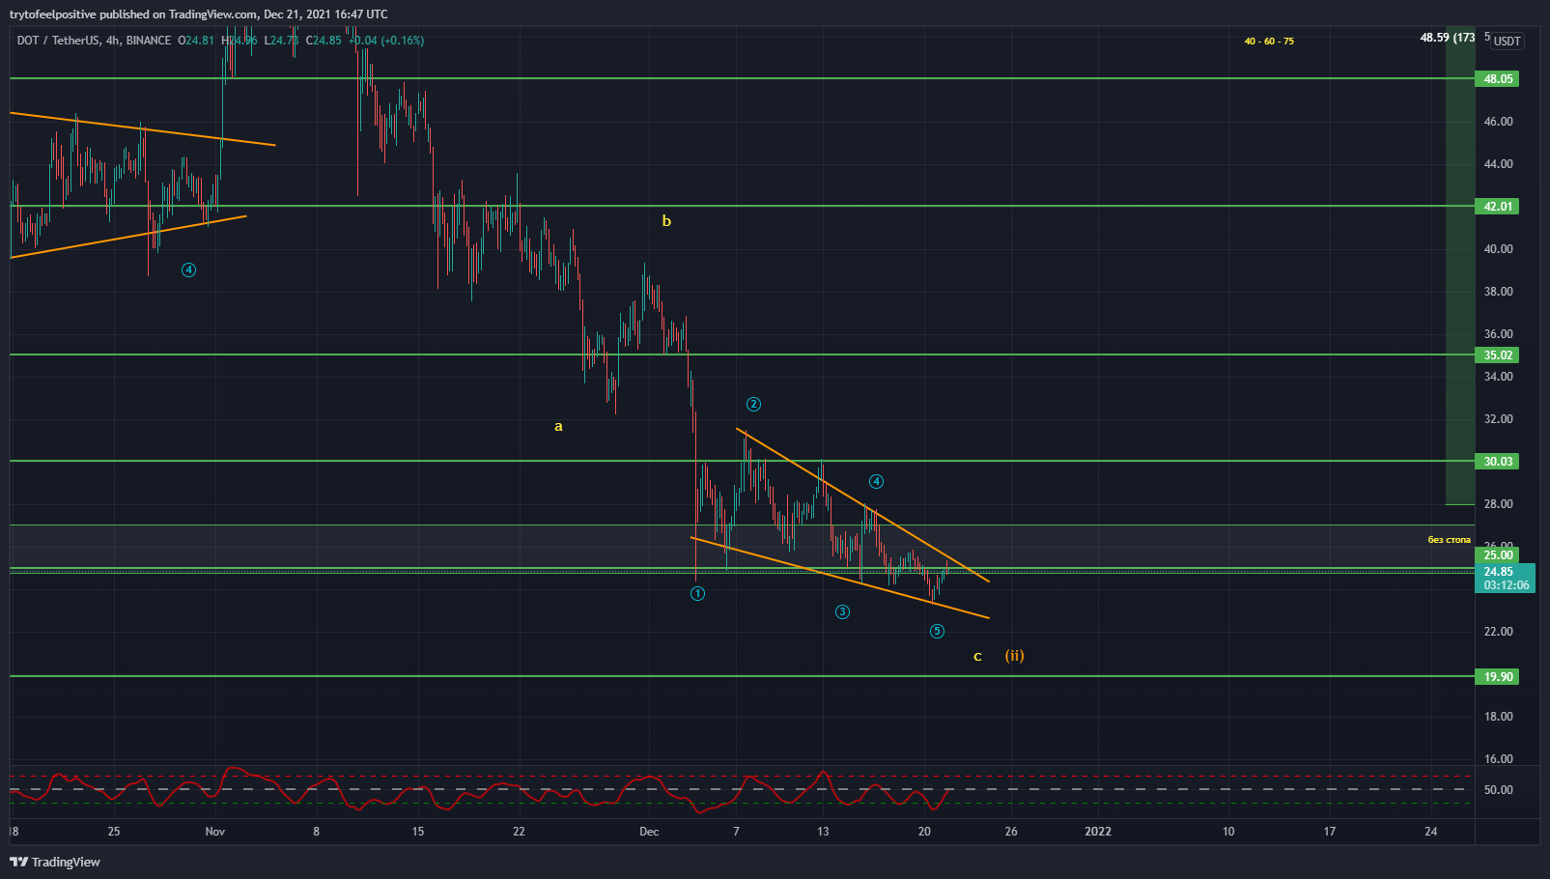Select the orange (ii) wave label
The image size is (1550, 879).
tap(1014, 656)
